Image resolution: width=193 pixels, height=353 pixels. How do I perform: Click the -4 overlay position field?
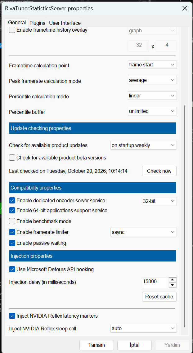166,46
